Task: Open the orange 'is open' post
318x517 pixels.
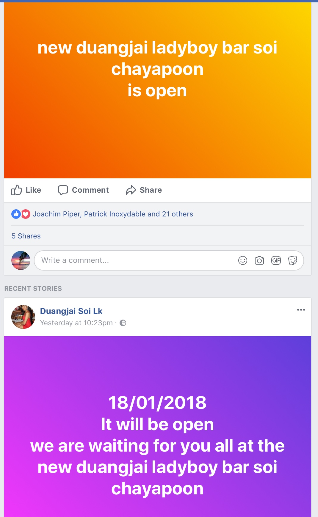Action: pyautogui.click(x=158, y=90)
